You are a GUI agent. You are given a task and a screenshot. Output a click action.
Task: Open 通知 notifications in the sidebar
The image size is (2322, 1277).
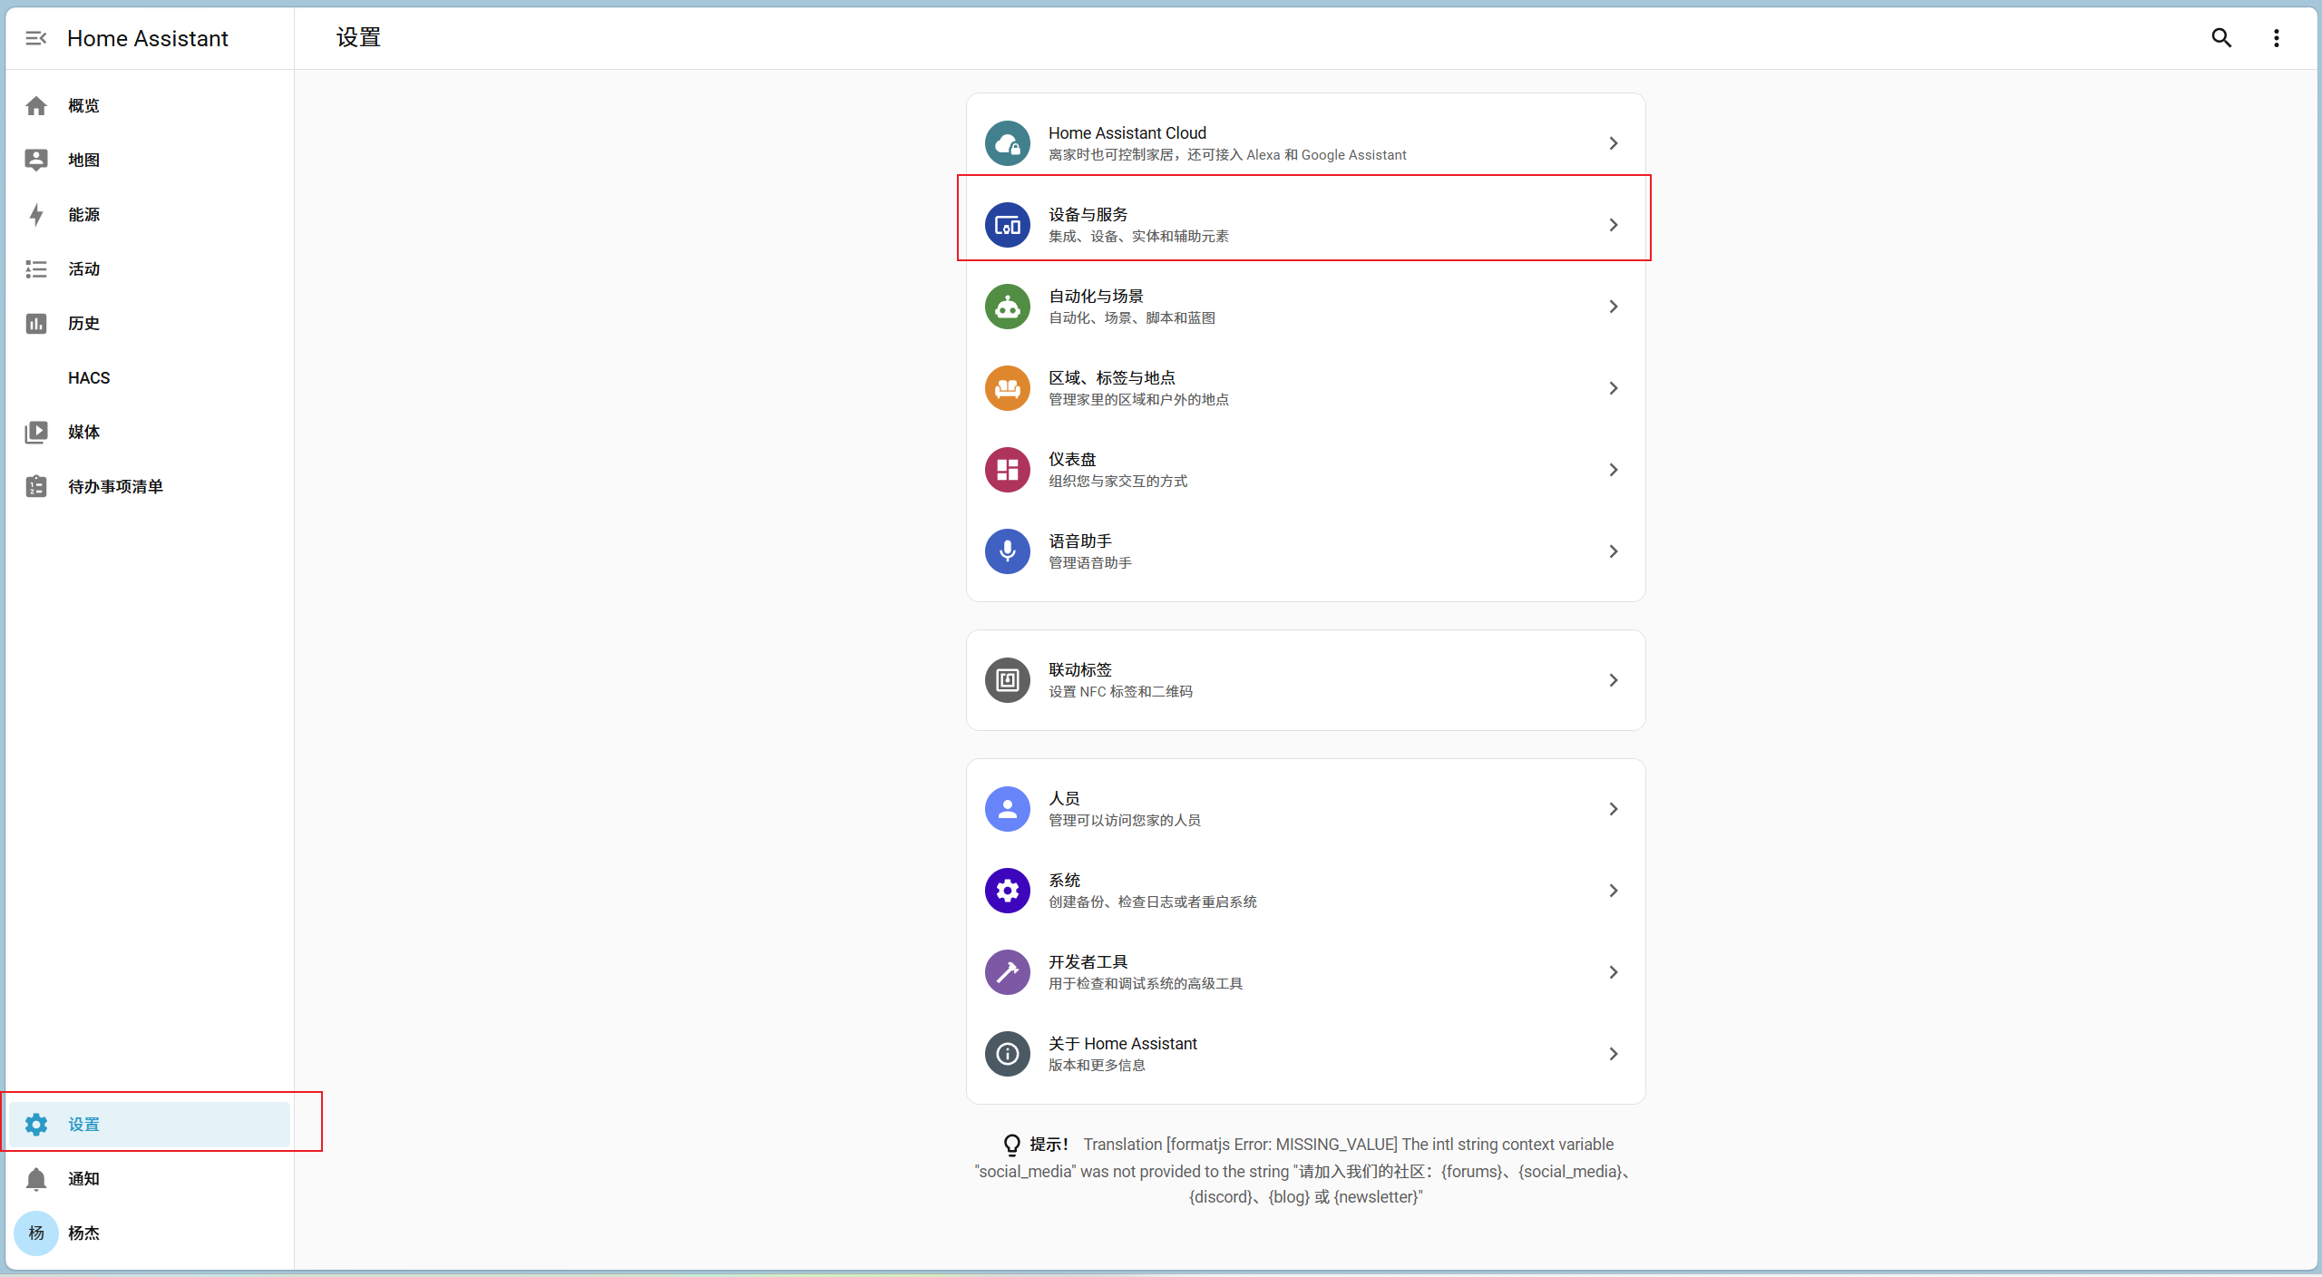(x=83, y=1179)
